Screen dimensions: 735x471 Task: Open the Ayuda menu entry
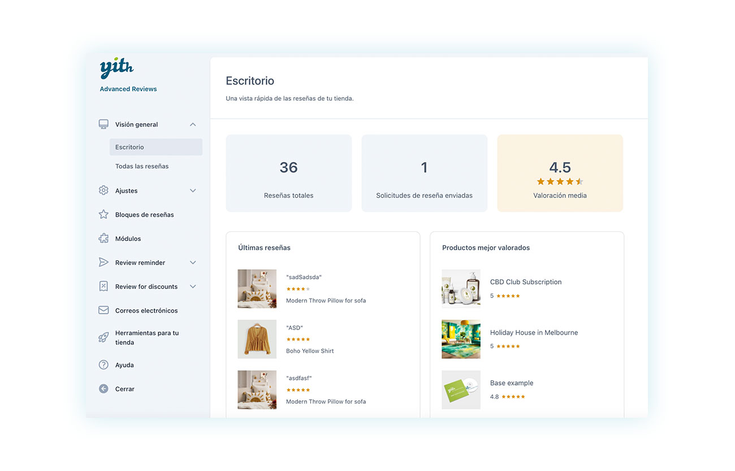coord(124,365)
